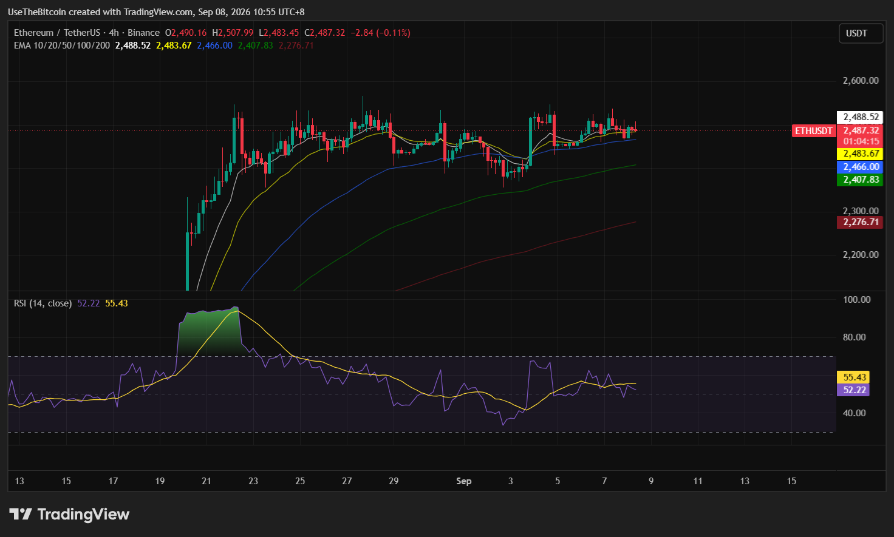
Task: Click the dark red 2,276.71 price axis tag
Action: [861, 222]
